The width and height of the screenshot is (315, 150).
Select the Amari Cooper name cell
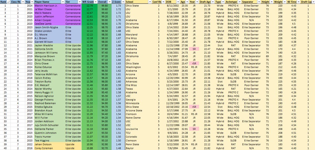[x=49, y=20]
